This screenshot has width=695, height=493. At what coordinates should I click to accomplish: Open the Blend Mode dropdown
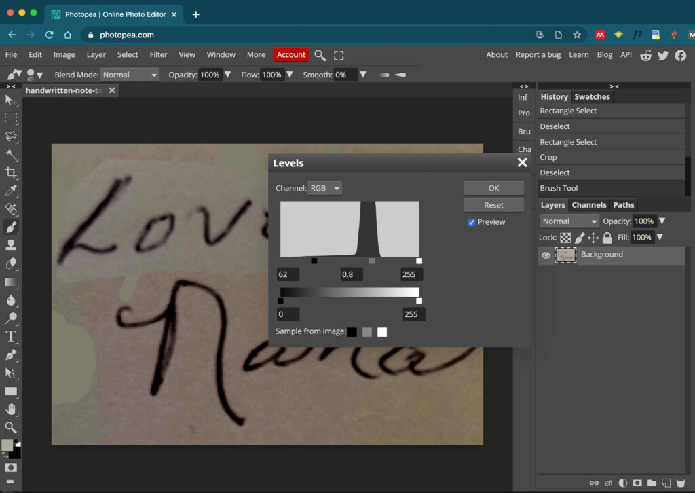tap(129, 75)
